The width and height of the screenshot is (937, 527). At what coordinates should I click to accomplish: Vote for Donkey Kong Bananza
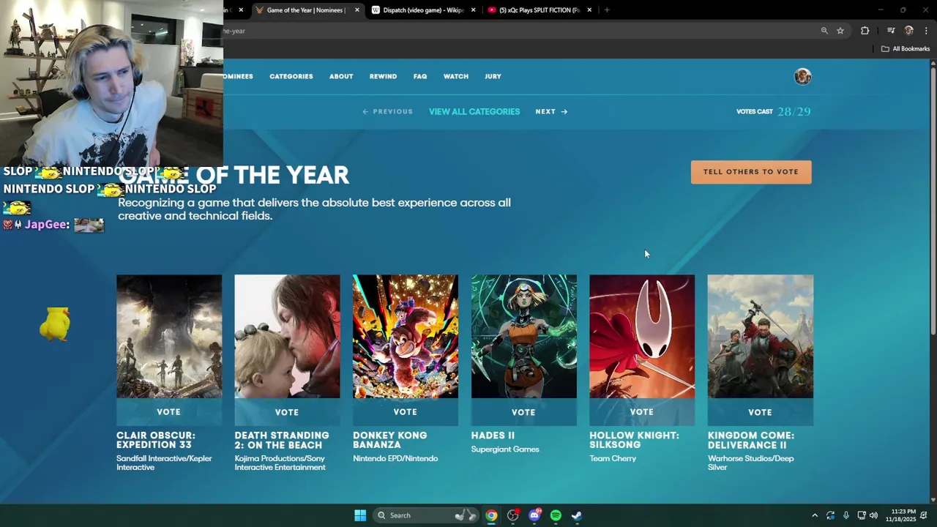click(406, 412)
